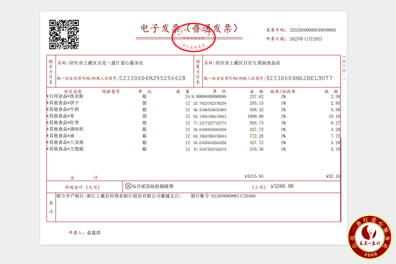Click the buyer tax ID 52330604MJ95256628
This screenshot has height=264, width=396.
tap(152, 78)
